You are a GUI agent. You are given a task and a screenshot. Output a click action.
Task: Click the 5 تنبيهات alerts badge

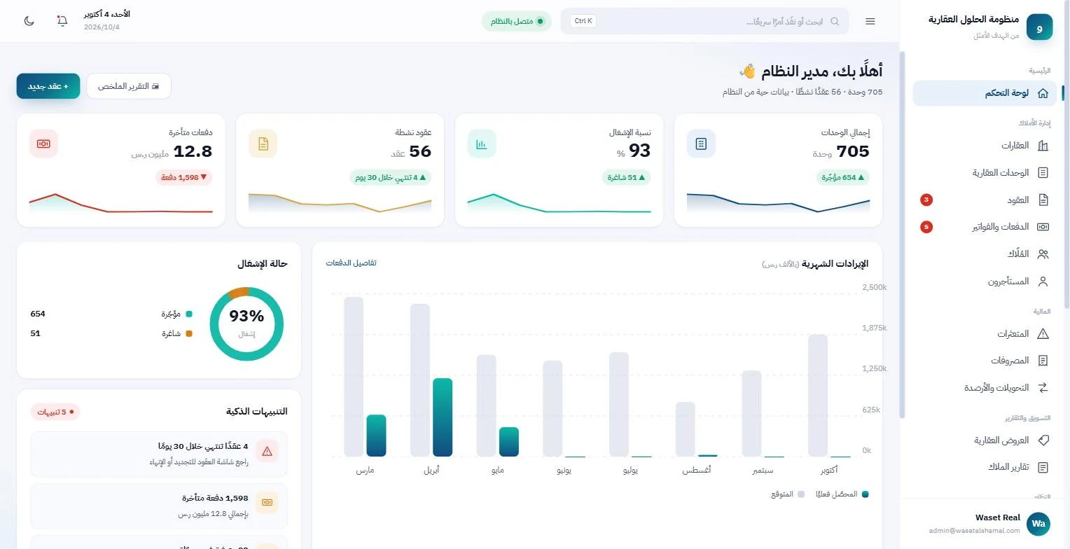coord(55,412)
